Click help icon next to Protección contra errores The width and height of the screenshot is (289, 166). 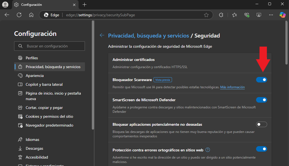click(207, 150)
